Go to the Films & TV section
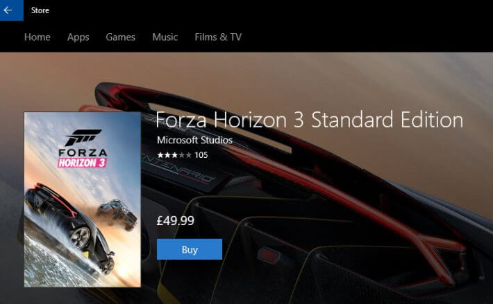 tap(218, 37)
